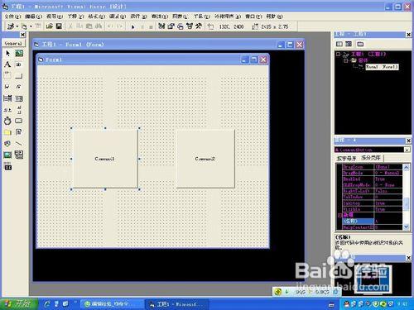Open the 调试 menu
The width and height of the screenshot is (414, 310).
(118, 17)
